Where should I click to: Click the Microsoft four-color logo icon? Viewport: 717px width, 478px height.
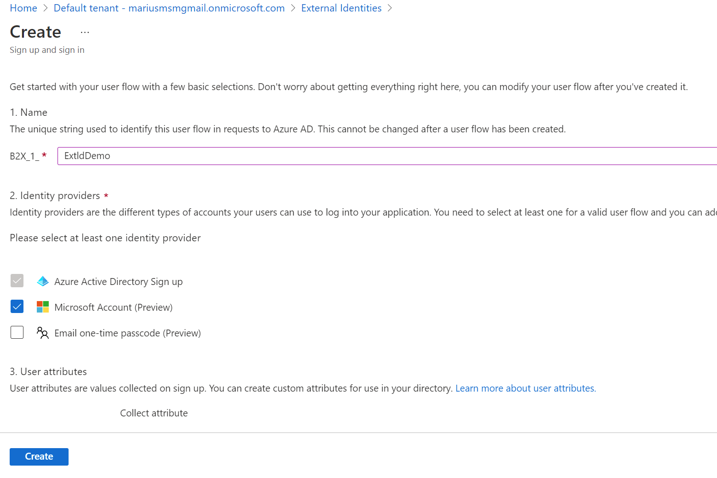point(43,307)
